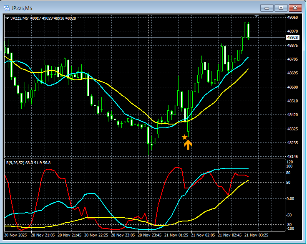Click the 20 Nov 2025 time label
The height and width of the screenshot is (244, 307).
15,235
